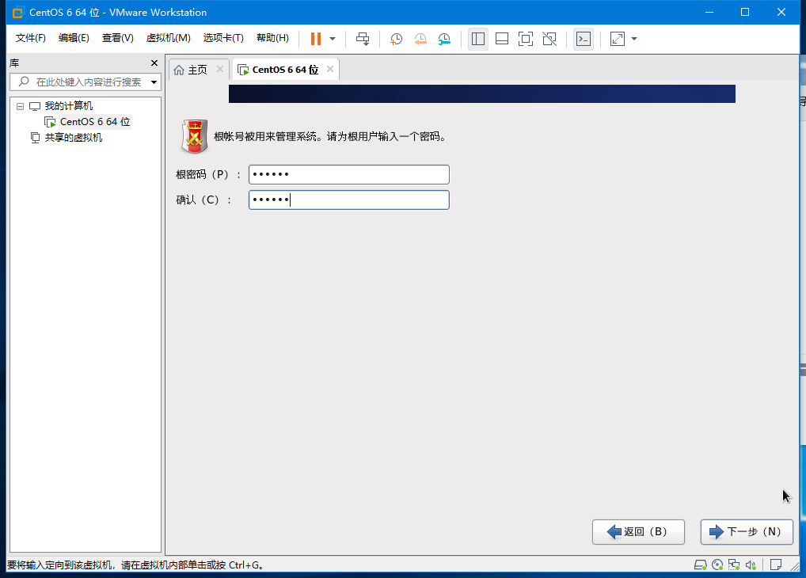Open the library search box dropdown arrow
This screenshot has width=806, height=578.
tap(154, 82)
